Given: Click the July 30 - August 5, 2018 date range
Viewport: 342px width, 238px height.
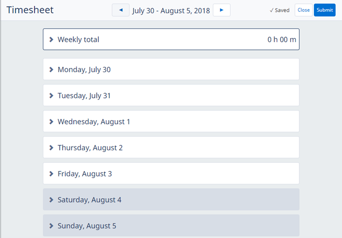Looking at the screenshot, I should pos(171,10).
